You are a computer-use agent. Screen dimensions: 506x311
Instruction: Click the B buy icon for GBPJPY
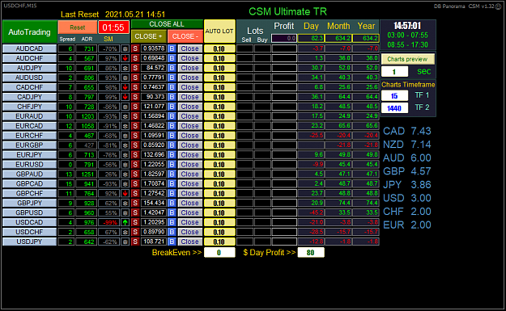[x=172, y=203]
